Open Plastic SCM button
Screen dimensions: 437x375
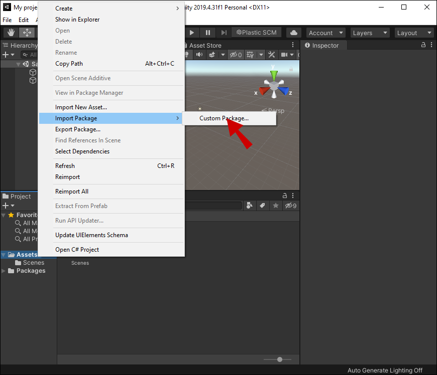pyautogui.click(x=257, y=33)
